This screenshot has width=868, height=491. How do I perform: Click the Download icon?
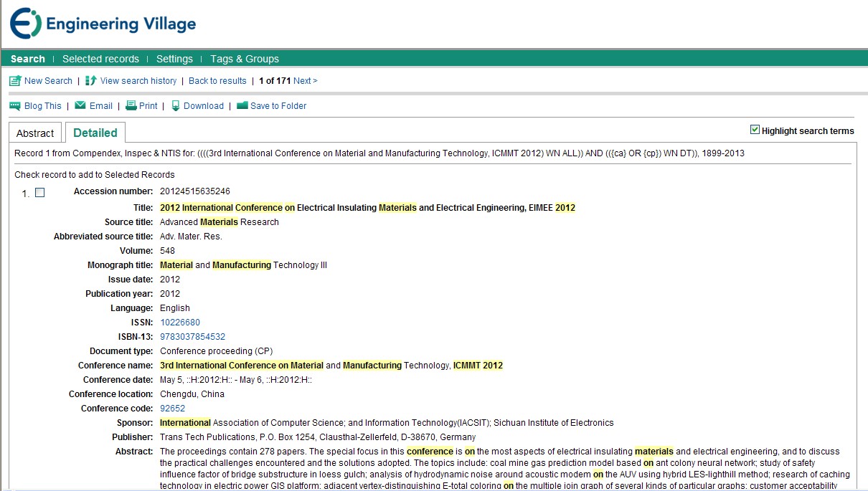pyautogui.click(x=176, y=105)
